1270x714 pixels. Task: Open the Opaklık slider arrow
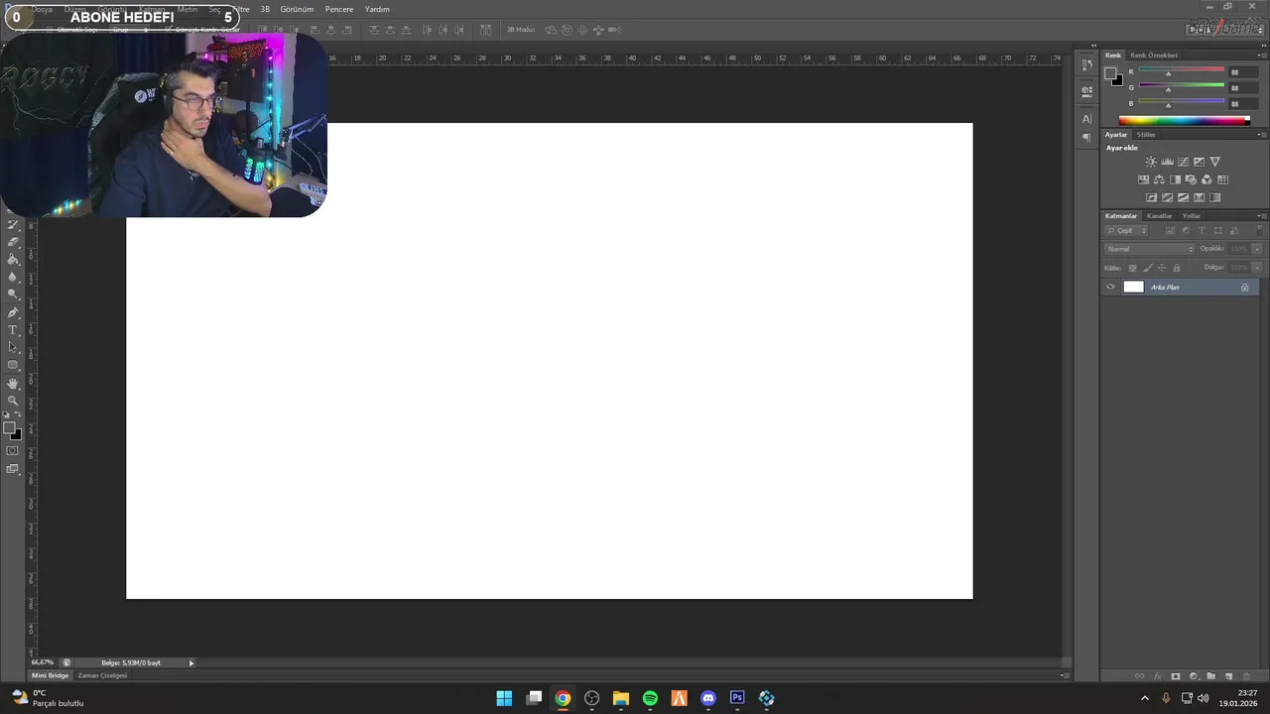tap(1257, 249)
